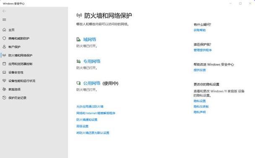Click the 允许应用通过防火墙 link
255x158 pixels.
point(90,106)
